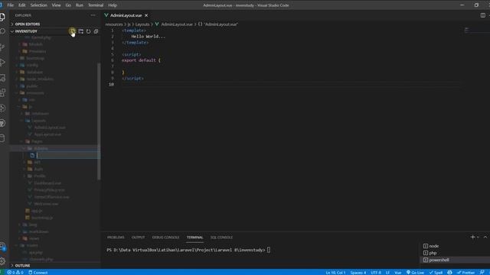490x275 pixels.
Task: Open the Manage gear in activity bar
Action: (2, 261)
